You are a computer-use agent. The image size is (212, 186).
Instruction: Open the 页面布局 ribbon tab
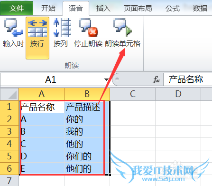point(138,8)
